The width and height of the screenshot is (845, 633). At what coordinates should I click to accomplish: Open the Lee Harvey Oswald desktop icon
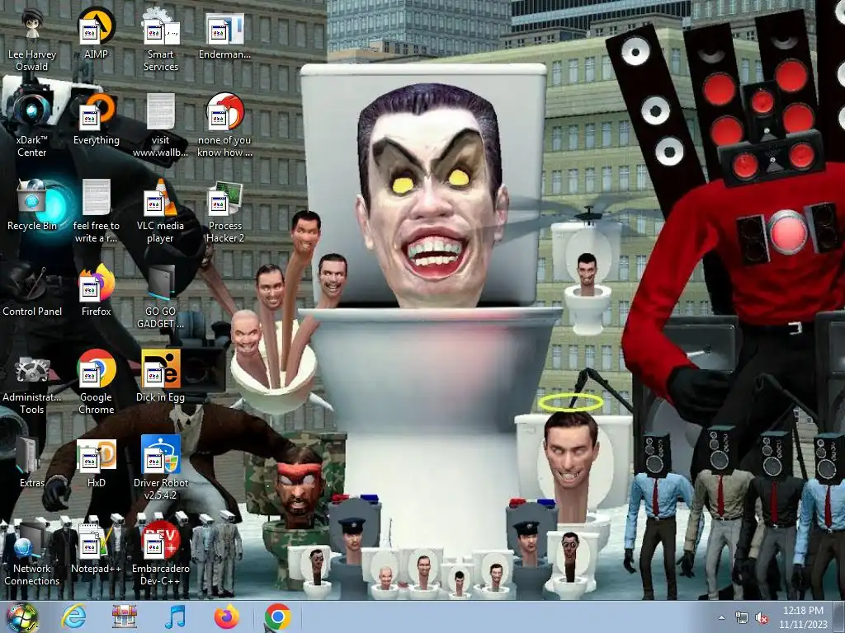(32, 40)
